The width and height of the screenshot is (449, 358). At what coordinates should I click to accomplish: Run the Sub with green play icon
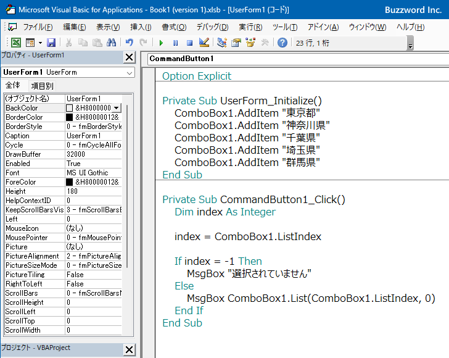161,43
